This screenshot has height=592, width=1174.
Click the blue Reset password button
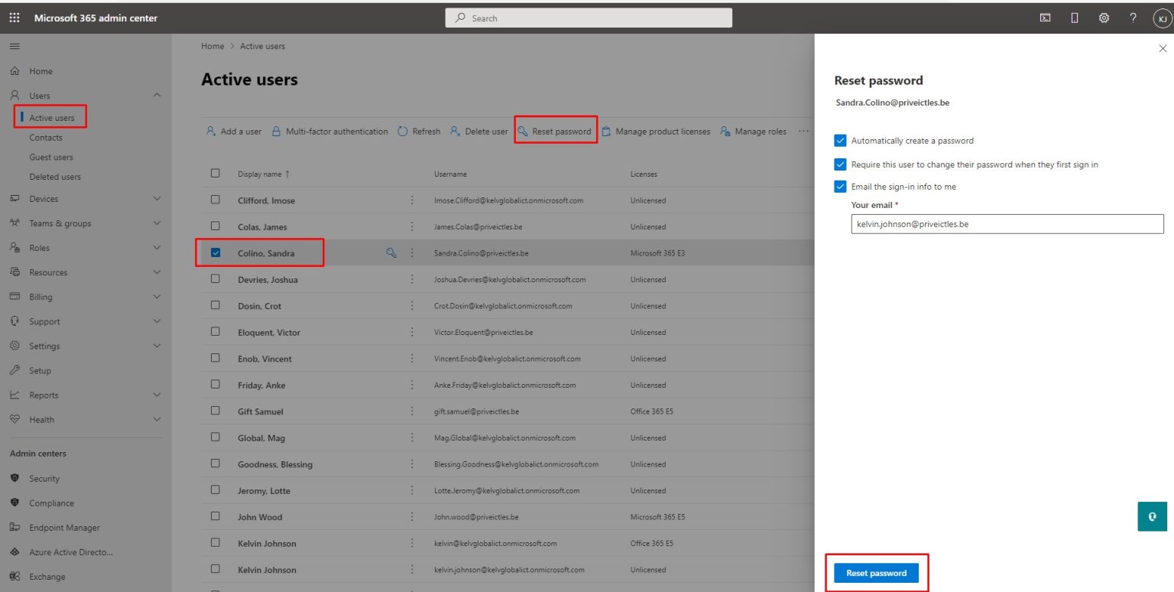876,573
